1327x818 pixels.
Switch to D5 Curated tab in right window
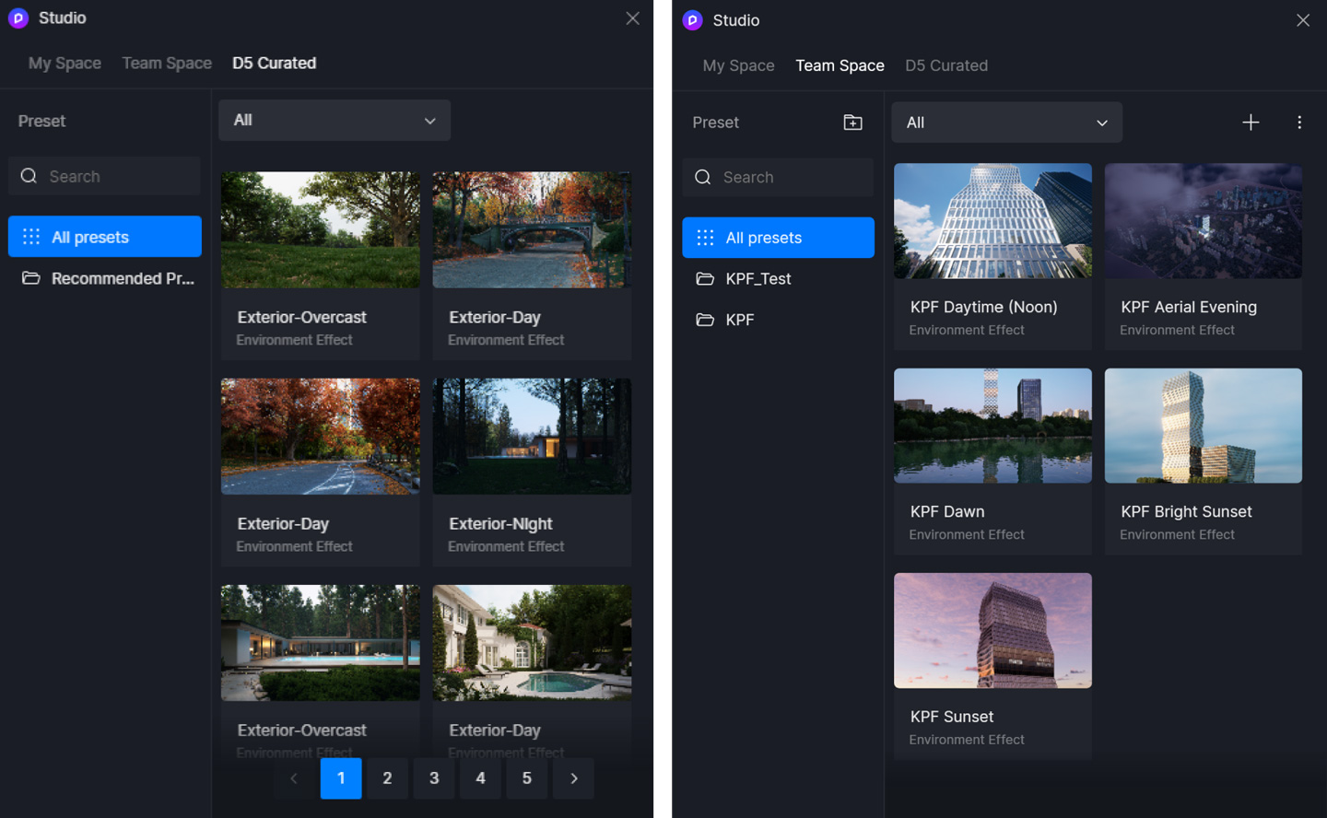[946, 65]
